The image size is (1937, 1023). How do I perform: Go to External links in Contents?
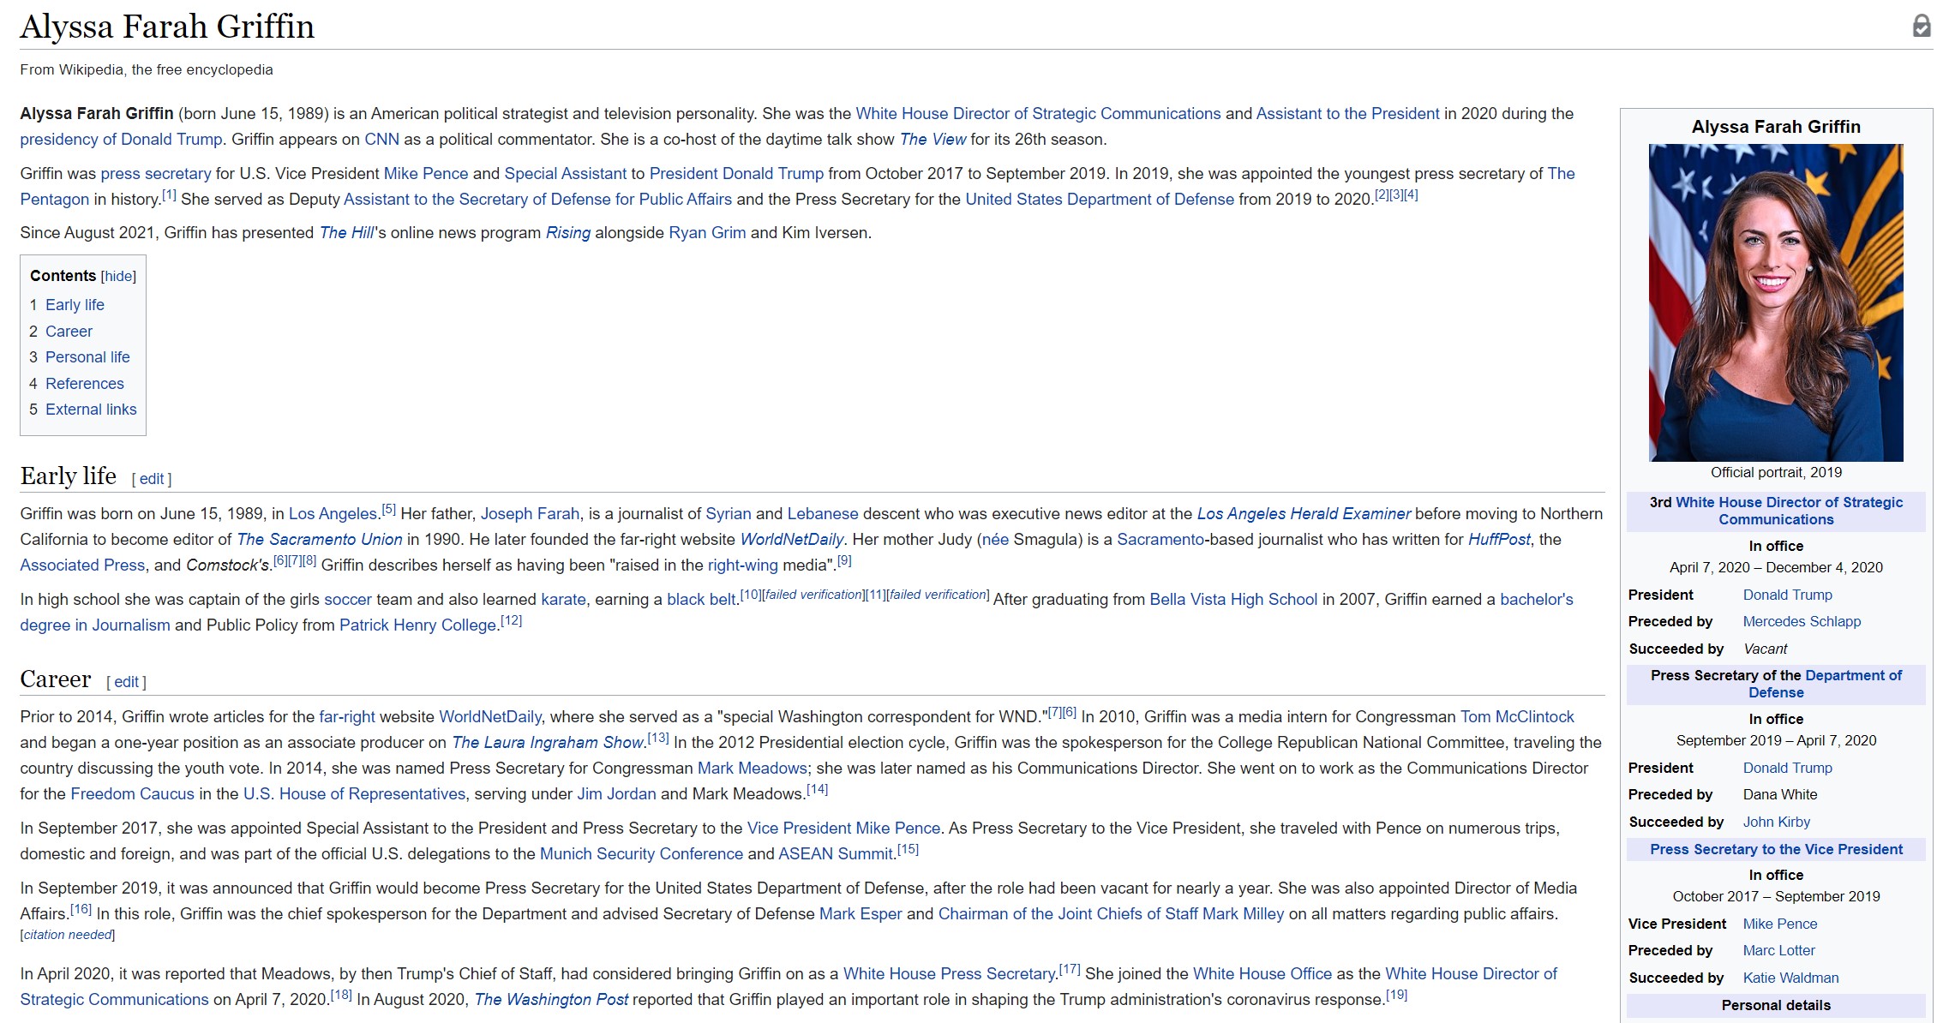91,410
